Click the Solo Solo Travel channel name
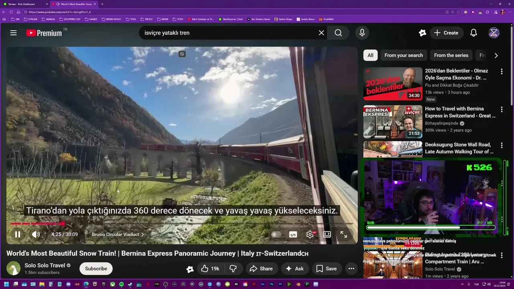Image resolution: width=514 pixels, height=289 pixels. pyautogui.click(x=45, y=265)
